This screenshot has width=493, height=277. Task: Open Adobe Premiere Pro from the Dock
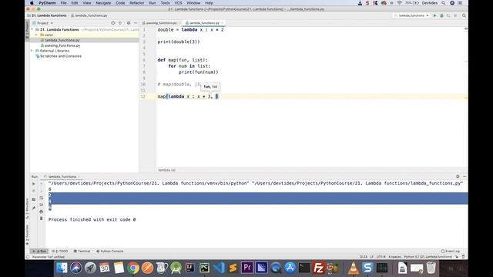click(247, 268)
